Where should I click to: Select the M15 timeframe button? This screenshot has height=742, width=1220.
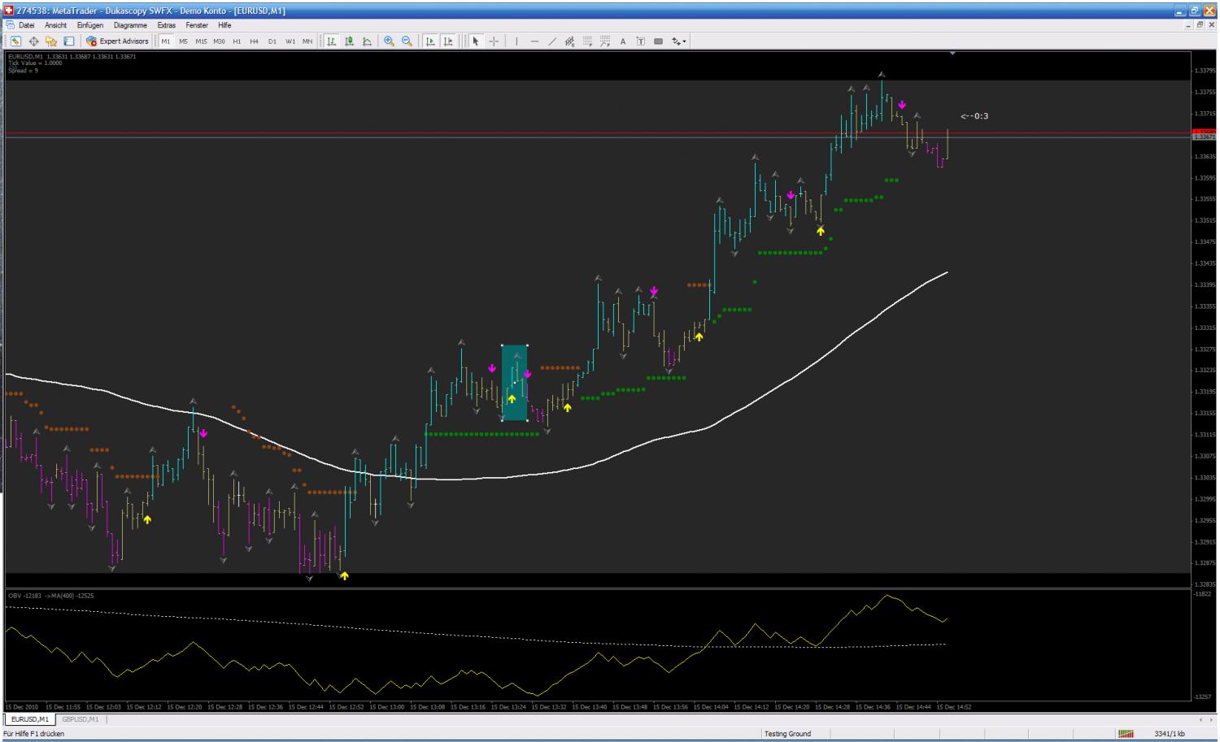(201, 41)
